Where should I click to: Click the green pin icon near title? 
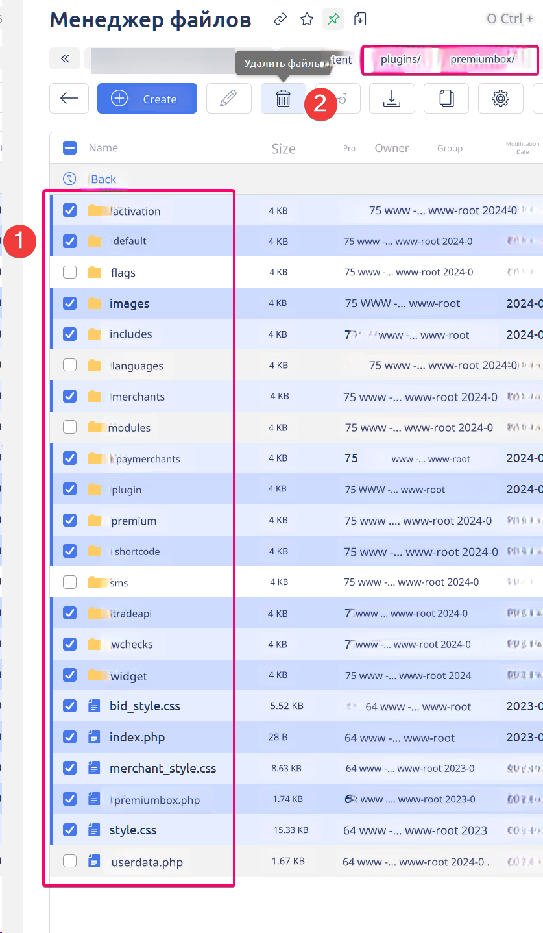[x=333, y=19]
